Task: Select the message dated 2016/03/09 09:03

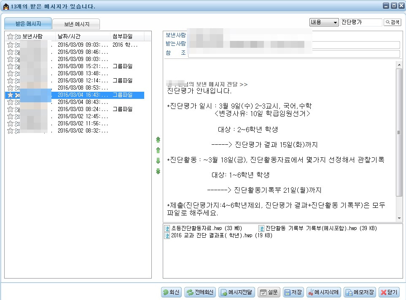Action: (75, 45)
